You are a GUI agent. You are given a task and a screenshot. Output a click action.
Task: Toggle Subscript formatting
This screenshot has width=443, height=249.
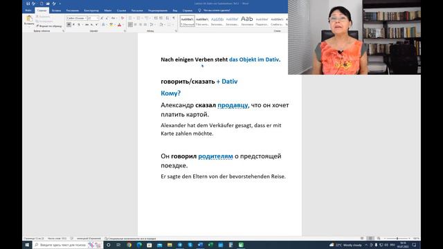[x=91, y=25]
